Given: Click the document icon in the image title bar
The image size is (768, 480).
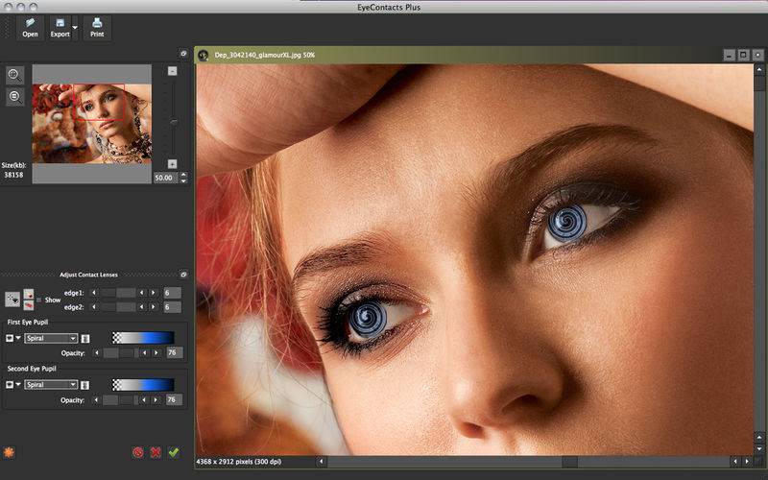Looking at the screenshot, I should pos(203,56).
